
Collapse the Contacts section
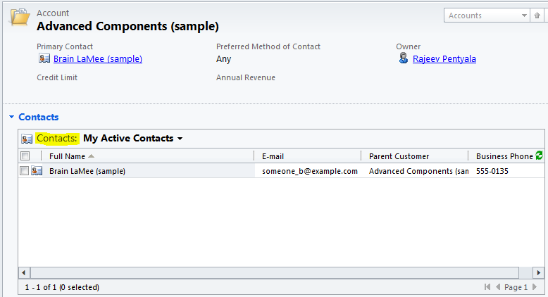(x=12, y=117)
